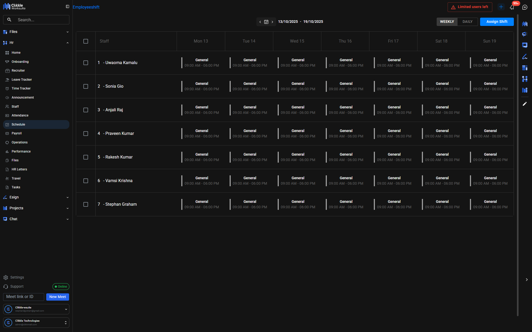Open the megaphone icon in right rail
Viewport: 532px width, 332px height.
coord(525,34)
